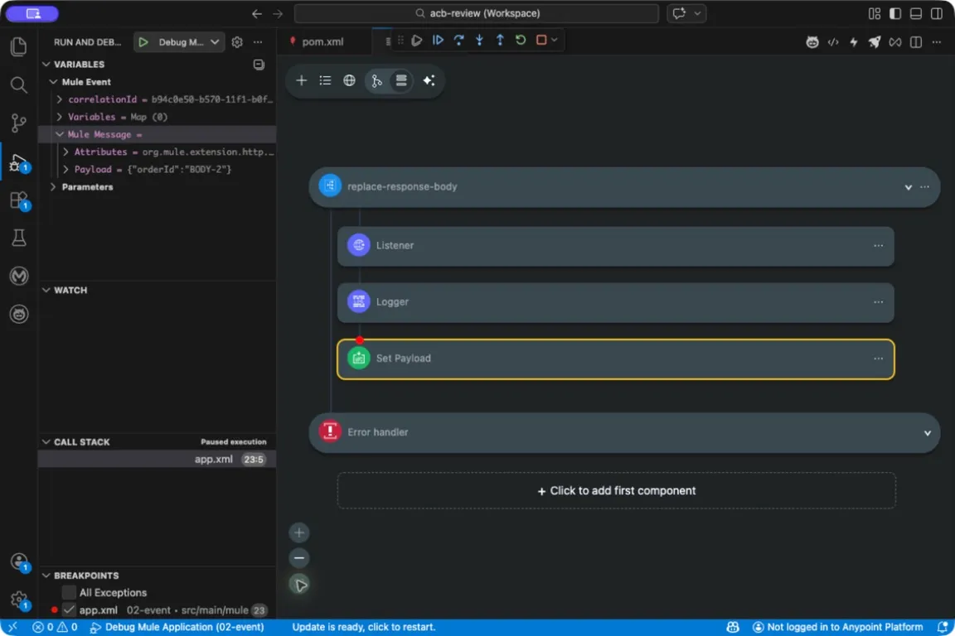This screenshot has height=636, width=955.
Task: Open the Accounts icon in activity bar
Action: click(19, 561)
